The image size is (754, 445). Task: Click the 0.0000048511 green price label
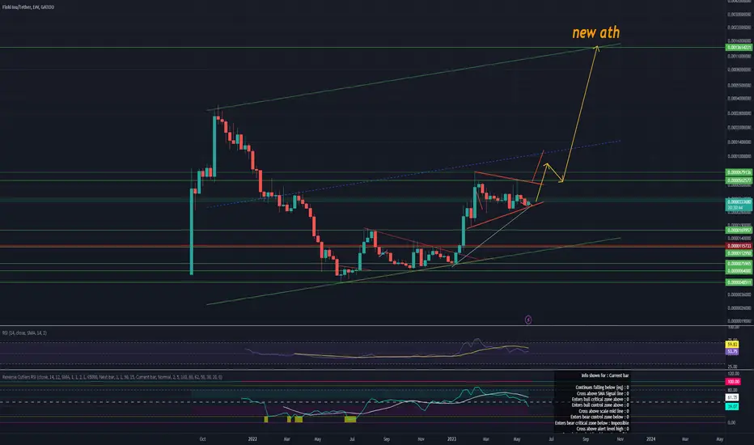tap(739, 282)
